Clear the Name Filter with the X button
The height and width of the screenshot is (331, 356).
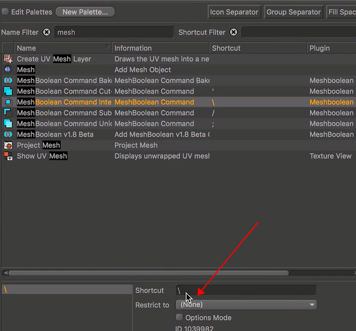coord(47,32)
